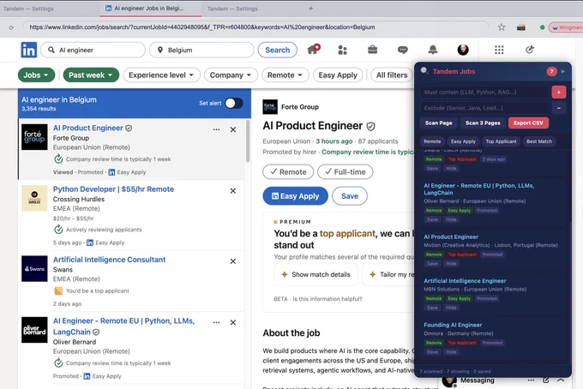This screenshot has width=583, height=389.
Task: Open the Past week date filter
Action: pyautogui.click(x=91, y=75)
